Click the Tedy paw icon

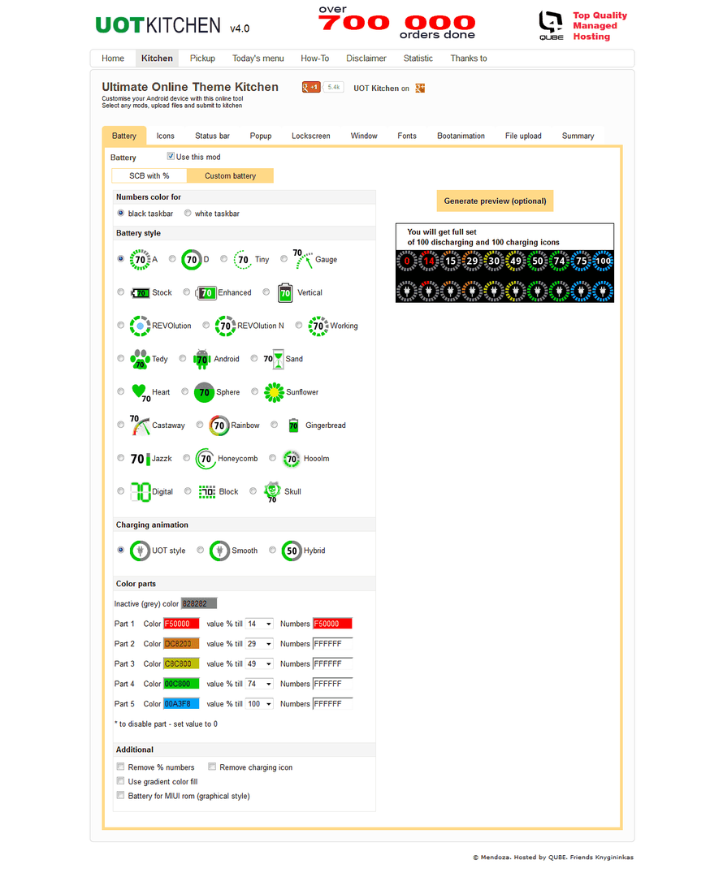pos(140,359)
